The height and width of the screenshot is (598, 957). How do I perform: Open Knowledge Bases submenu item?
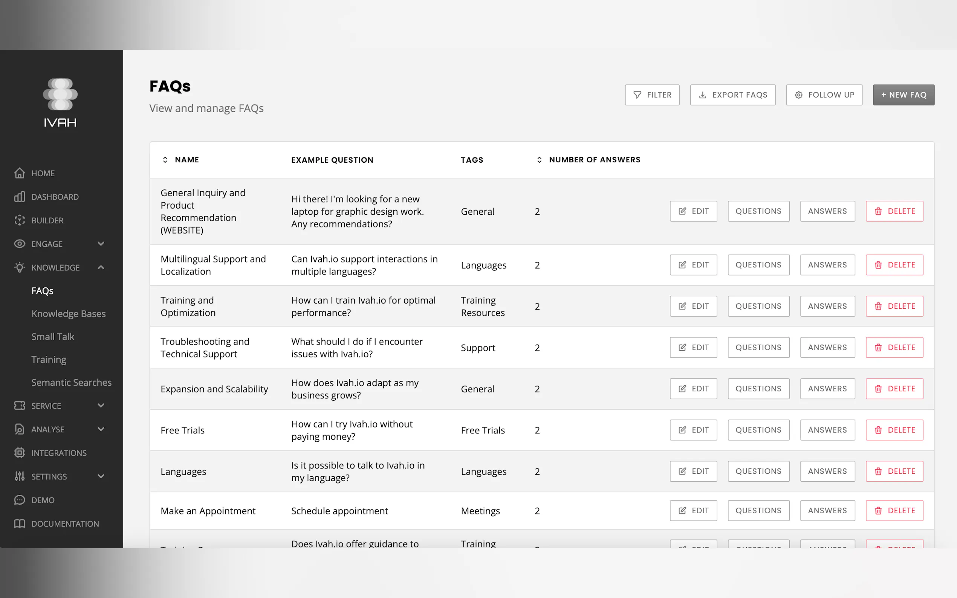69,314
